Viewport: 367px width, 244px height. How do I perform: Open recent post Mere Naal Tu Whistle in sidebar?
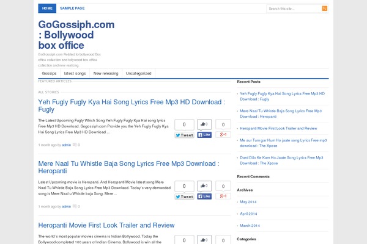281,113
